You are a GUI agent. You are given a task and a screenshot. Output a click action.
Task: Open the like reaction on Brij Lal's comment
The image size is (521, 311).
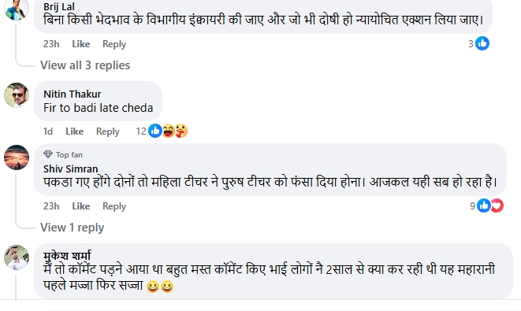click(482, 43)
